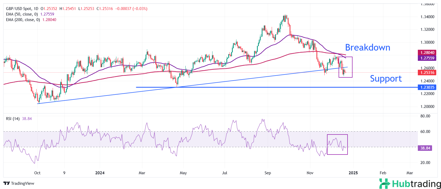Select the purple rectangle on RSI panel

pos(337,135)
